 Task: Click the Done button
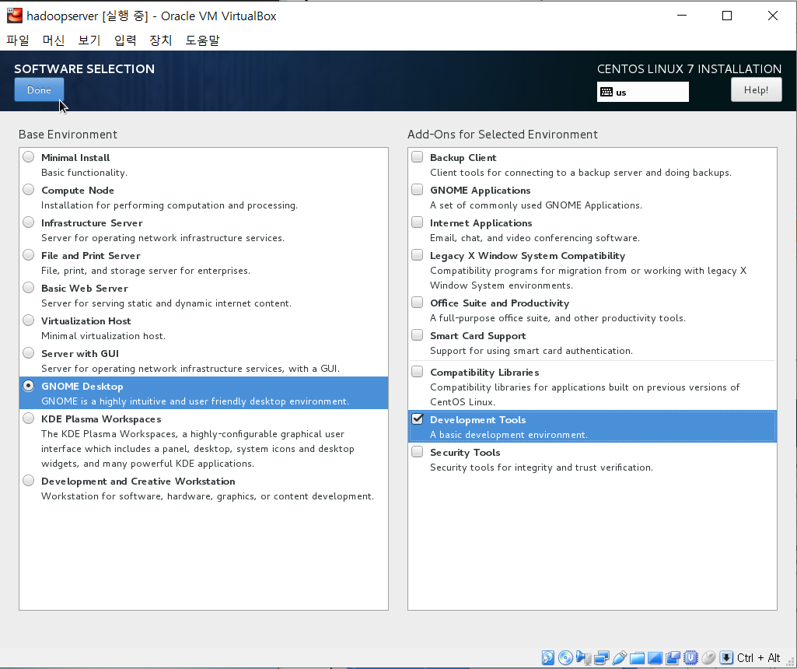click(x=39, y=90)
